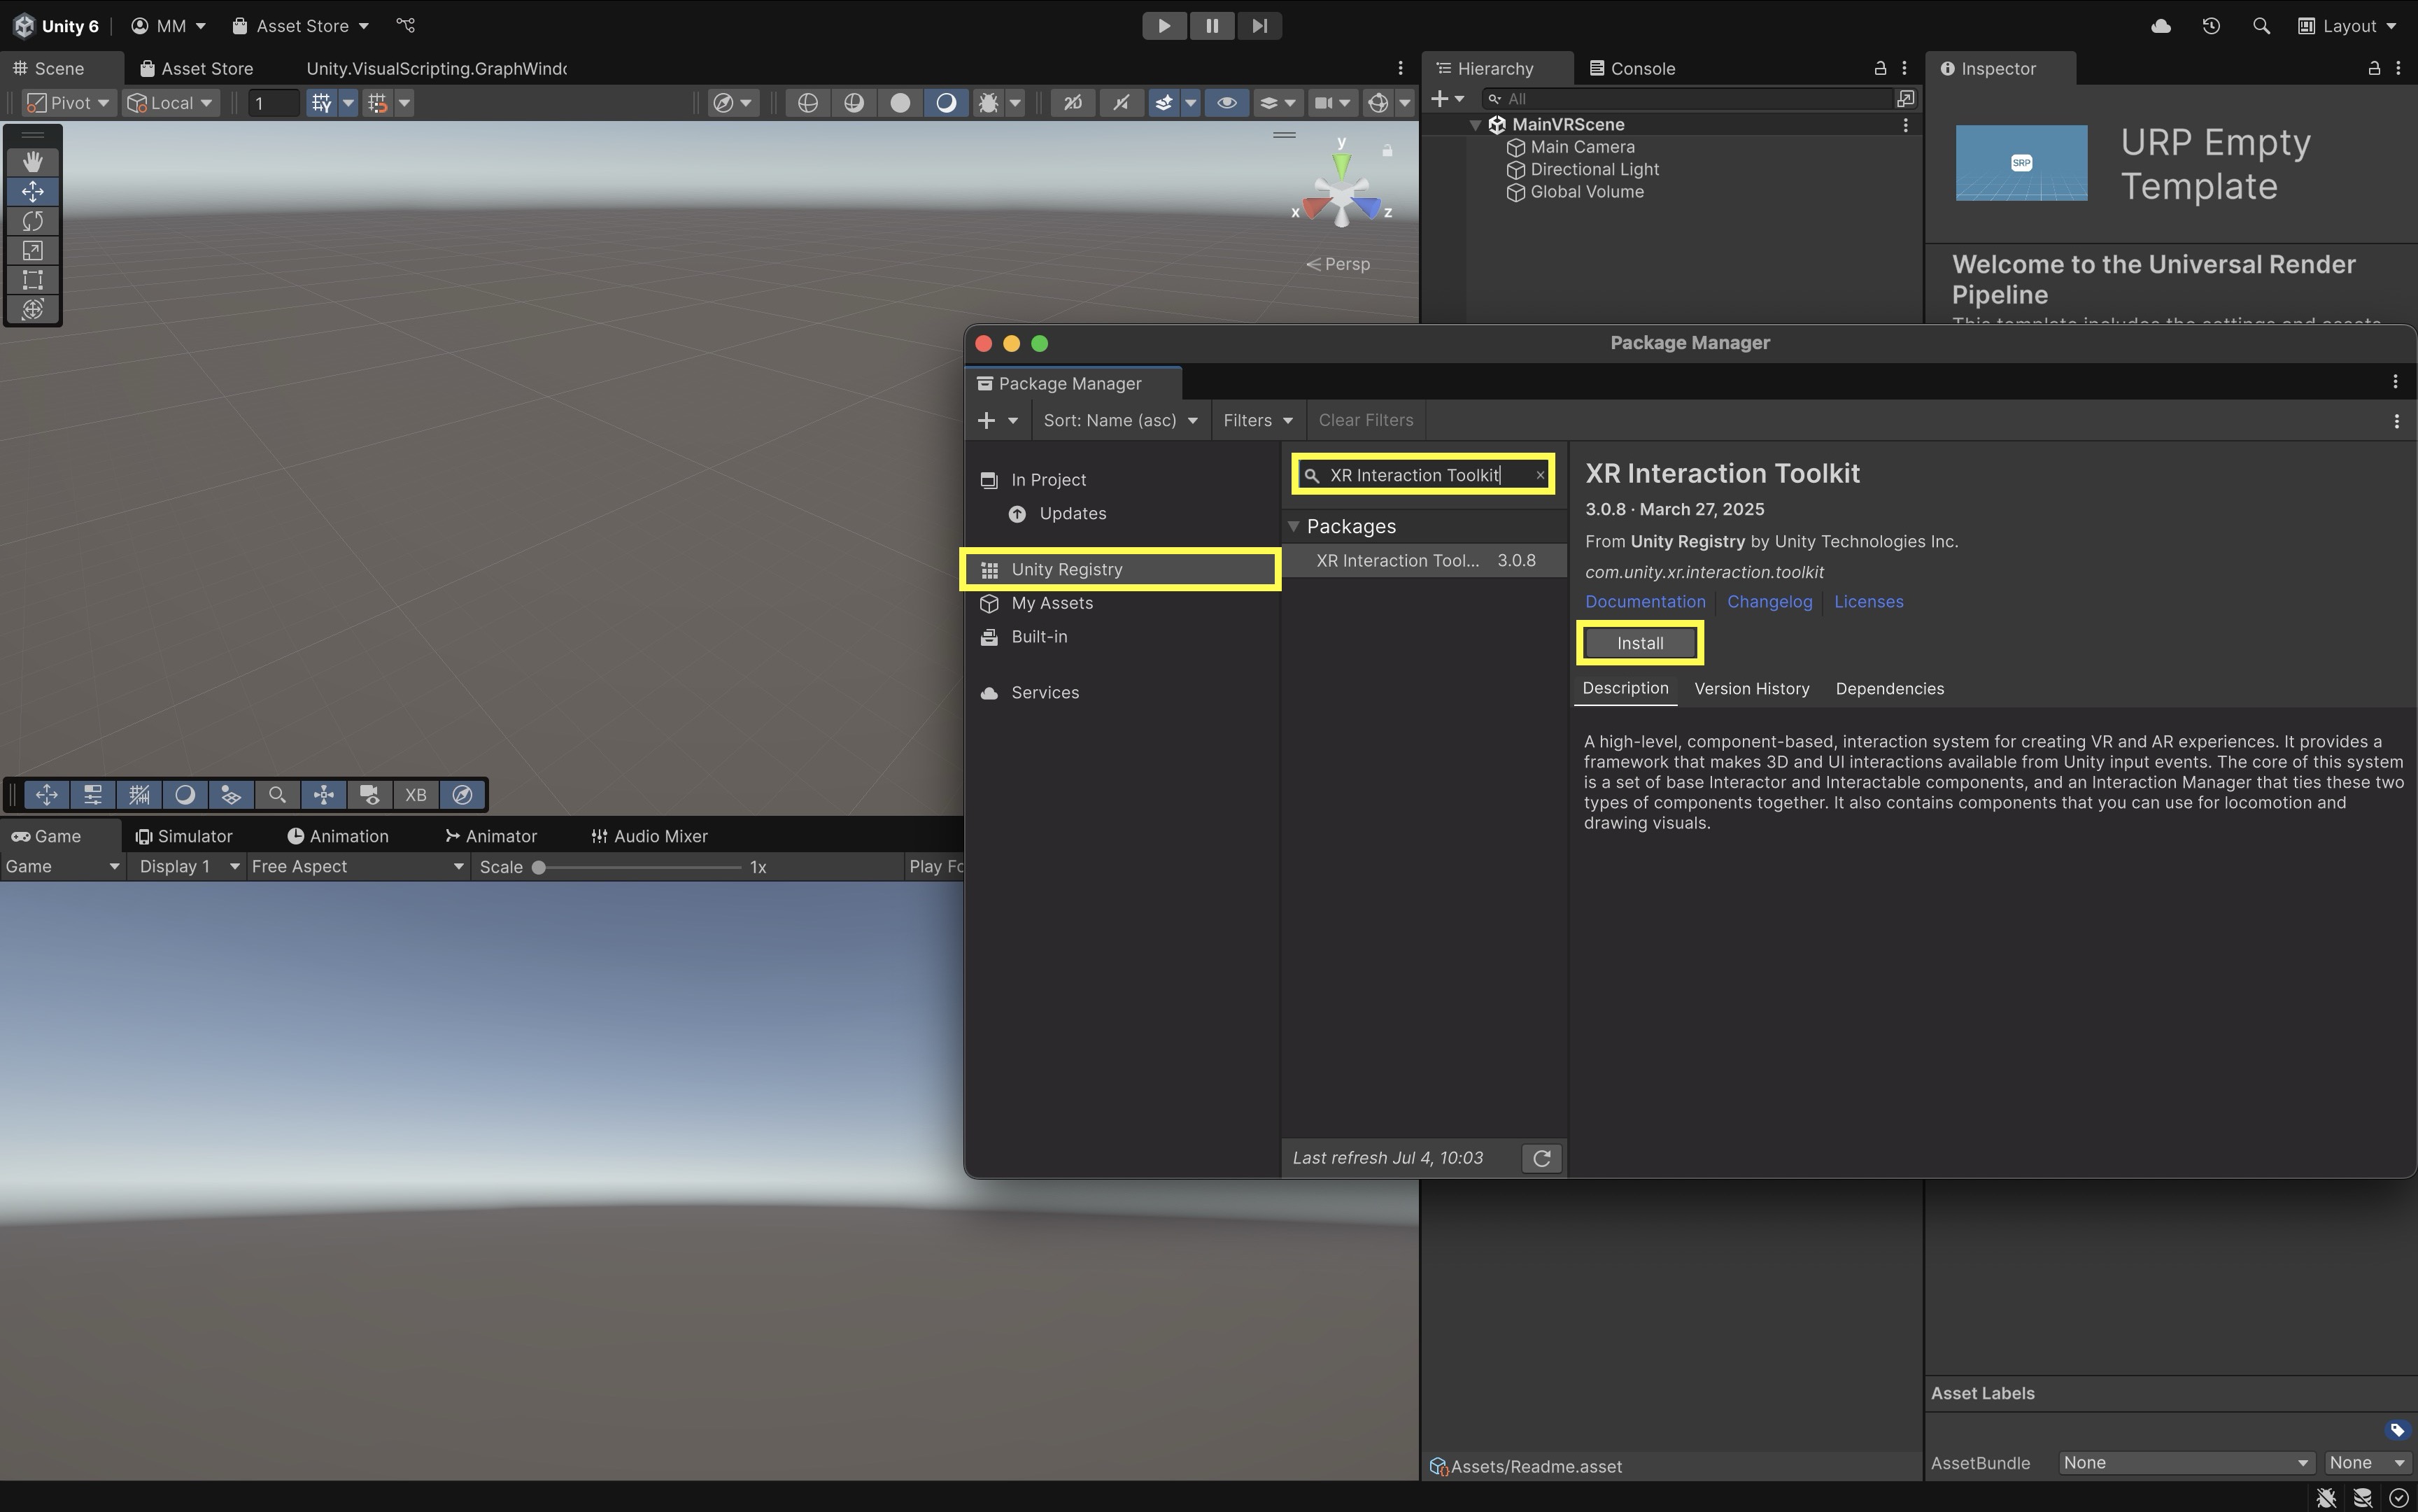Toggle the scene view orientation lock

point(1387,150)
